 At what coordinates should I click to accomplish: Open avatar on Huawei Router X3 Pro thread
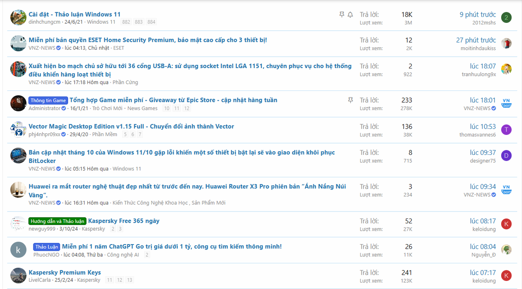tap(18, 190)
